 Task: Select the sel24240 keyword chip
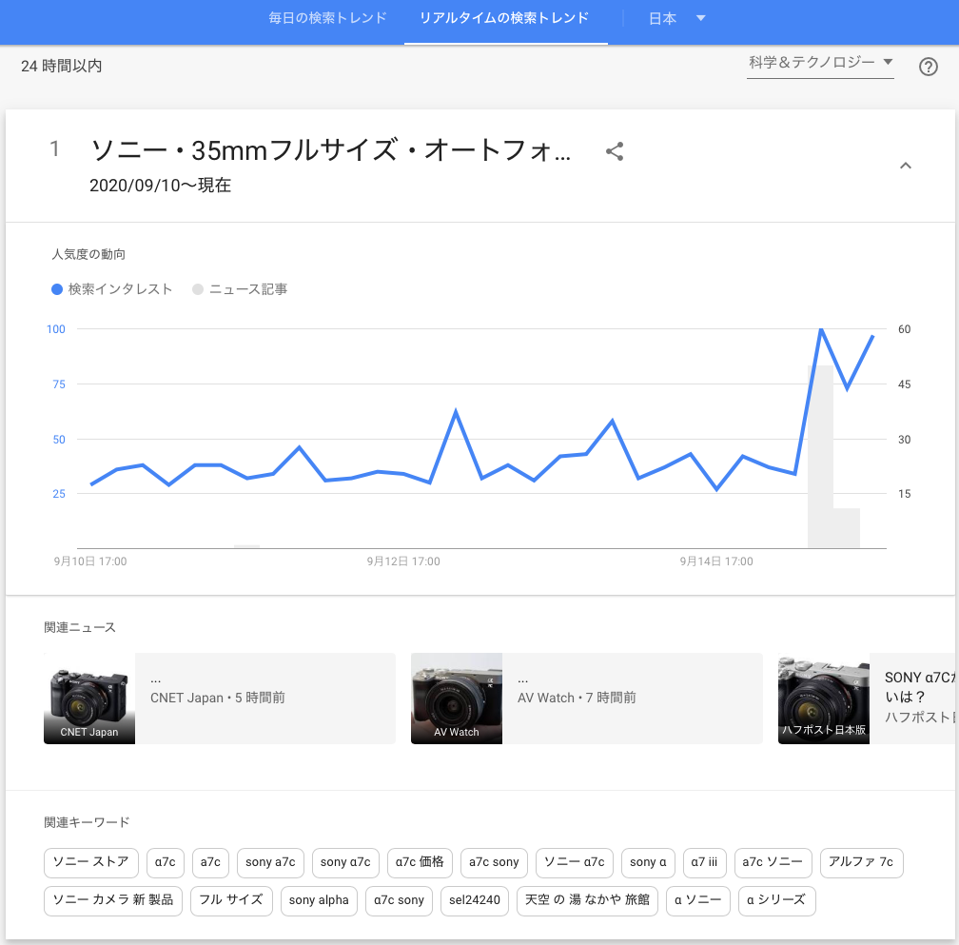pyautogui.click(x=475, y=900)
